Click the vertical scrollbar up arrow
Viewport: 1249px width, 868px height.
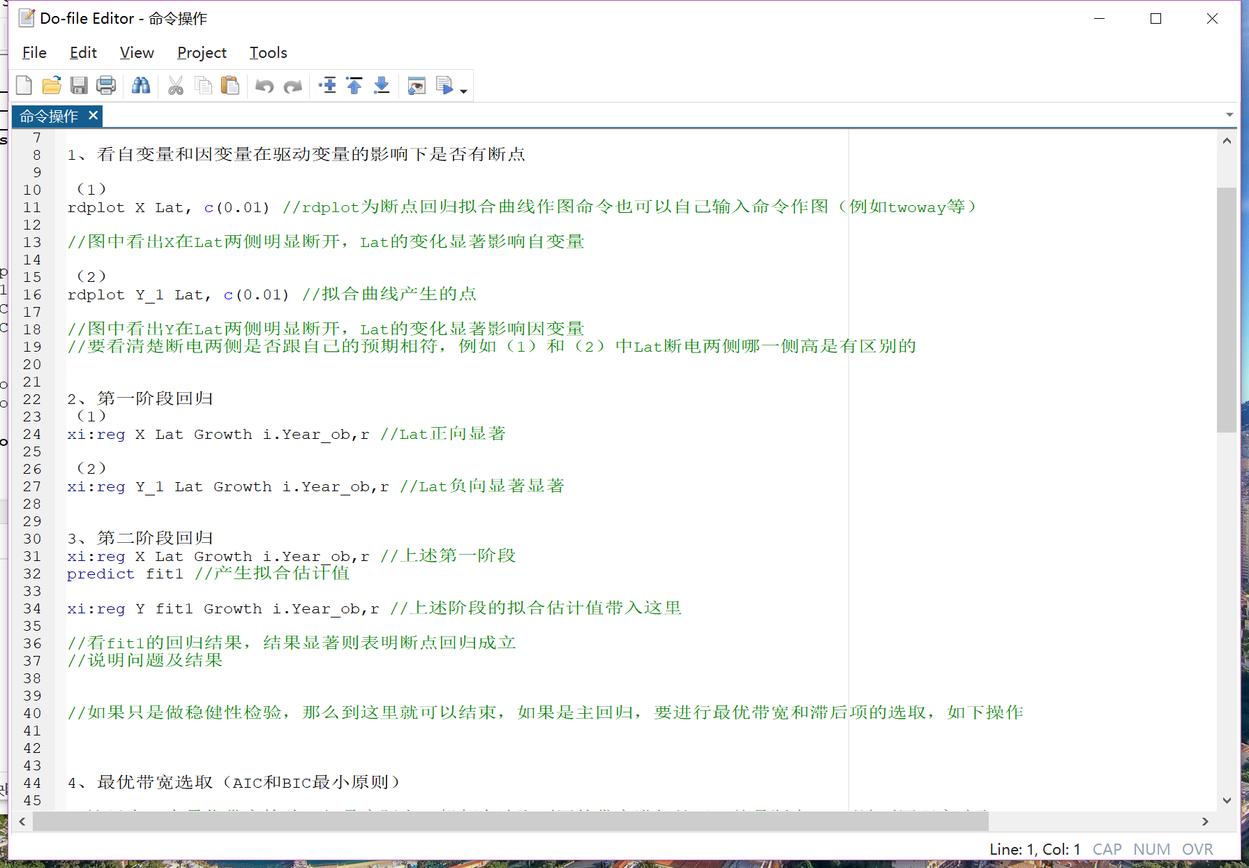click(x=1227, y=140)
